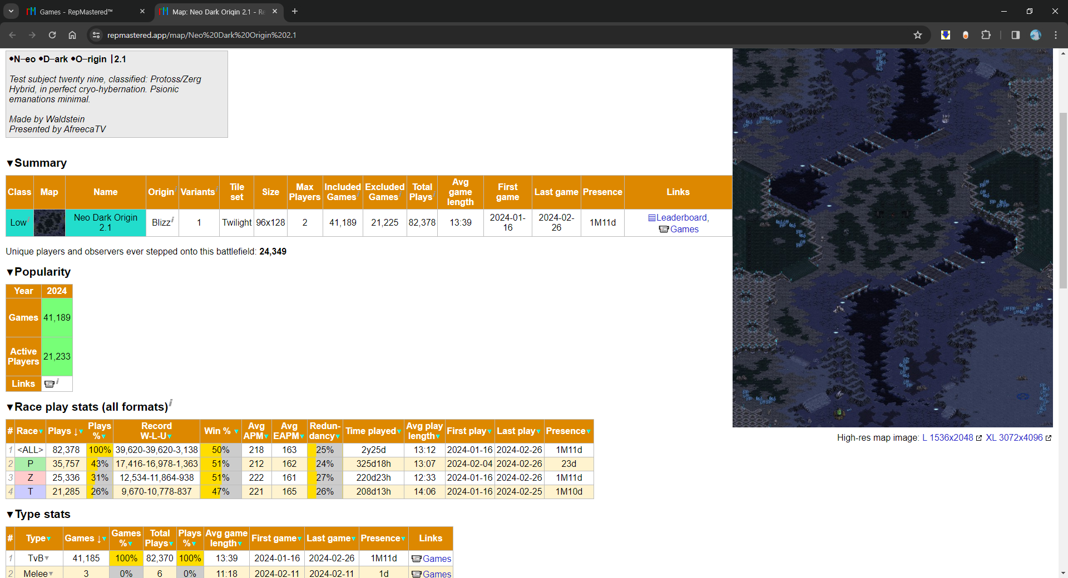Open the tab search dropdown arrow
1068x578 pixels.
(11, 11)
